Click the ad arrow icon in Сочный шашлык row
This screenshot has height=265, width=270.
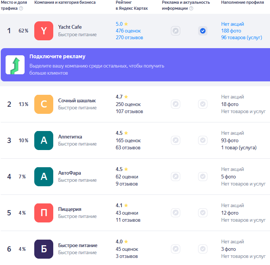click(x=176, y=104)
